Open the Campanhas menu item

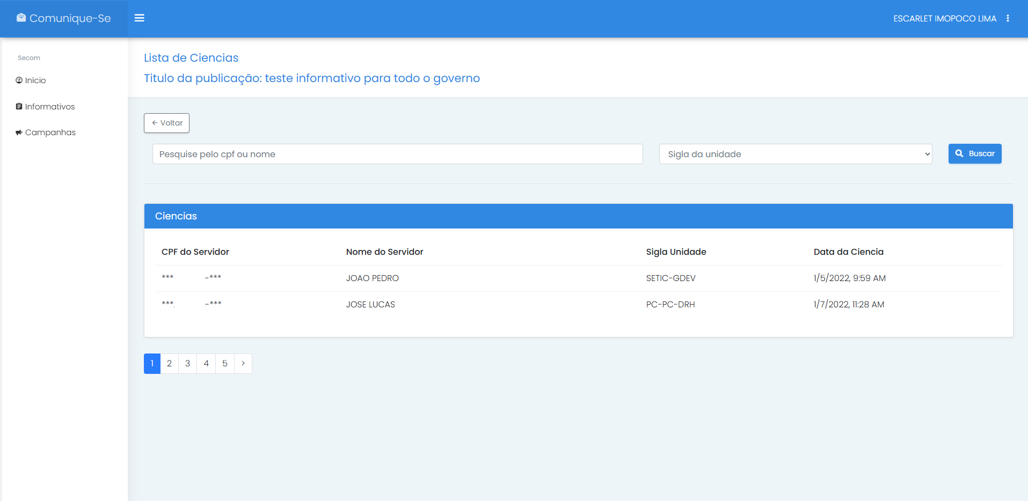tap(50, 132)
